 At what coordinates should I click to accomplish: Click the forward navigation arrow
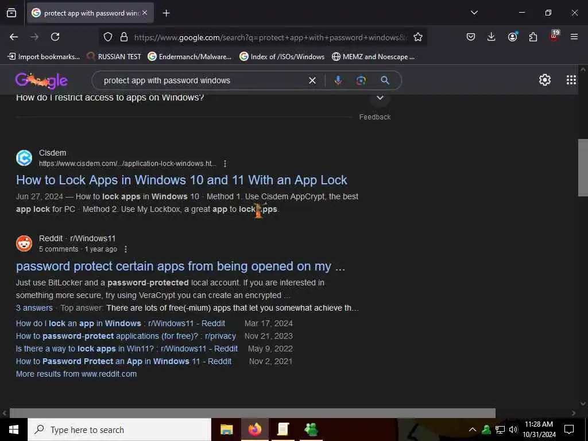(34, 37)
